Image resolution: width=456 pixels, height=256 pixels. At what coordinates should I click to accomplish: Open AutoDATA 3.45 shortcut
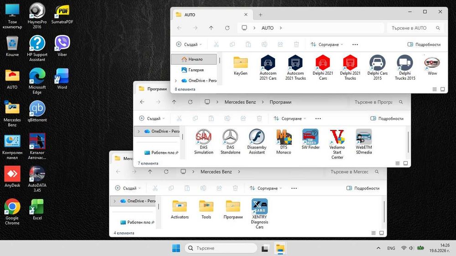pyautogui.click(x=37, y=179)
